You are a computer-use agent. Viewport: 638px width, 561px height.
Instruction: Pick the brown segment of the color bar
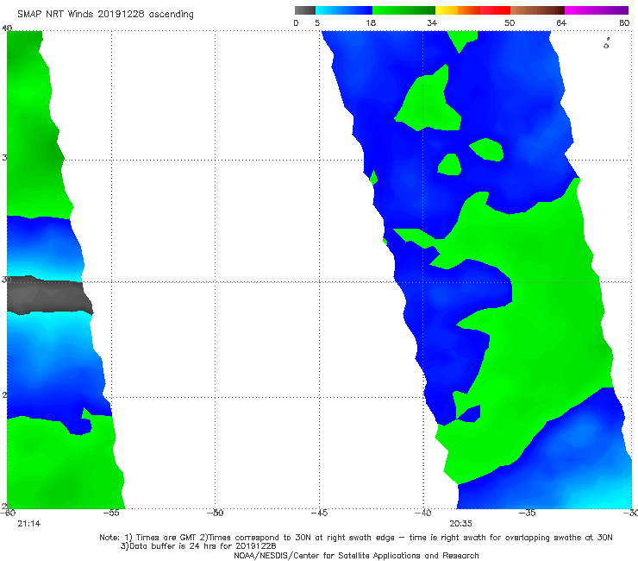click(537, 10)
